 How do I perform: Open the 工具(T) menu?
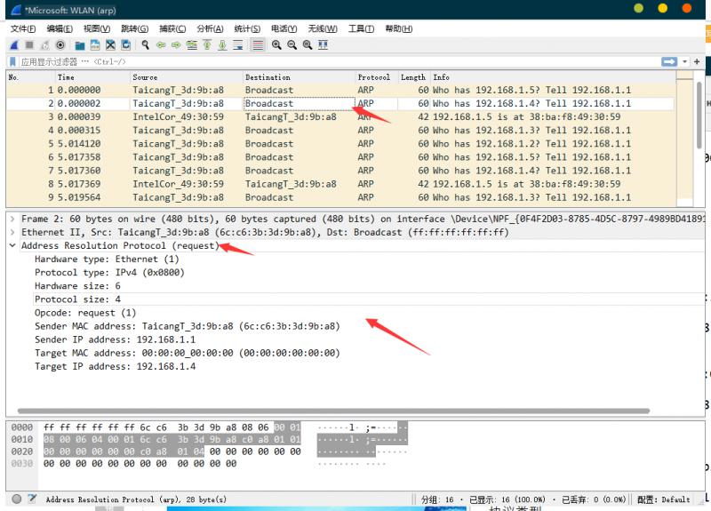pyautogui.click(x=362, y=28)
